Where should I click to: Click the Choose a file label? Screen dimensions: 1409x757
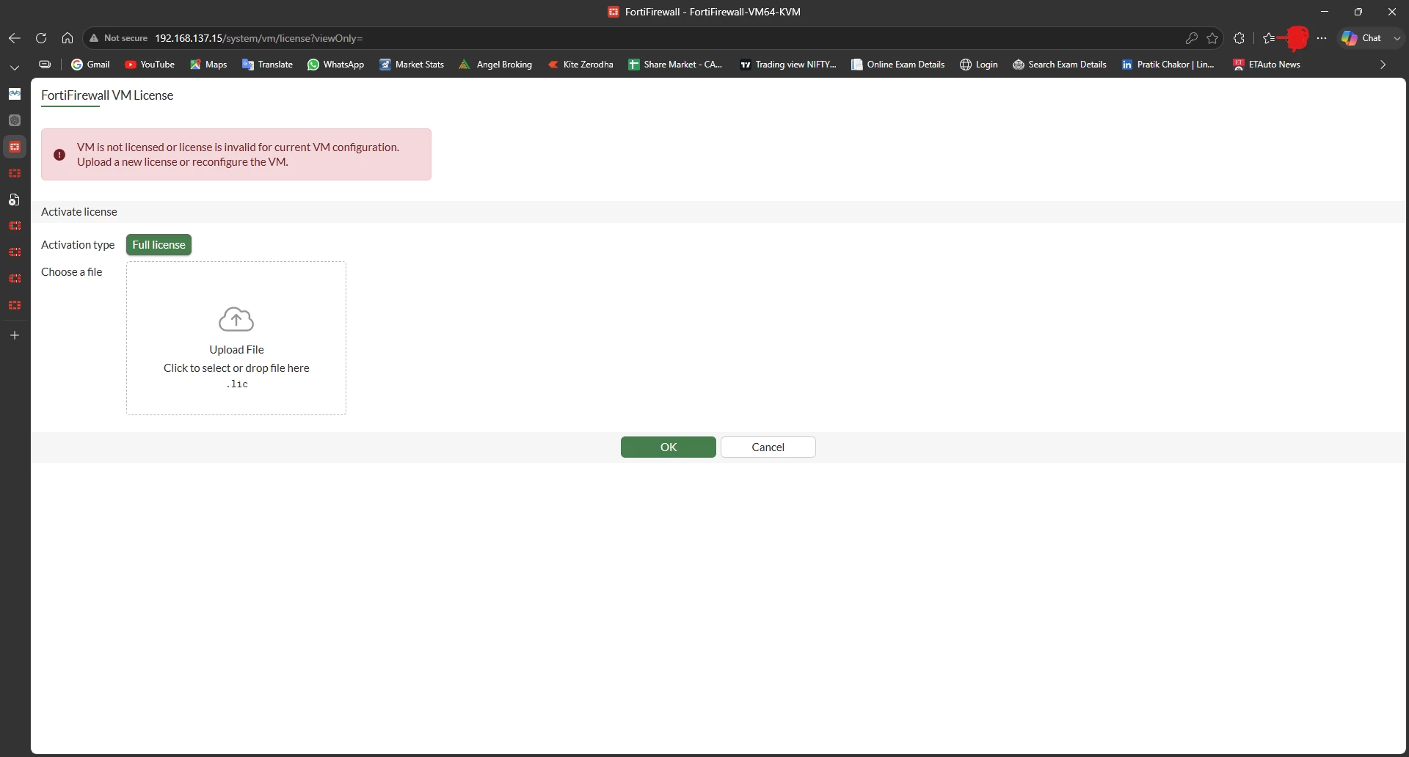pyautogui.click(x=72, y=272)
